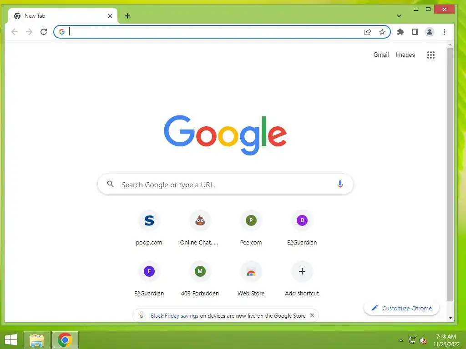Click the Google icon in the address bar
The width and height of the screenshot is (466, 349).
pyautogui.click(x=62, y=32)
